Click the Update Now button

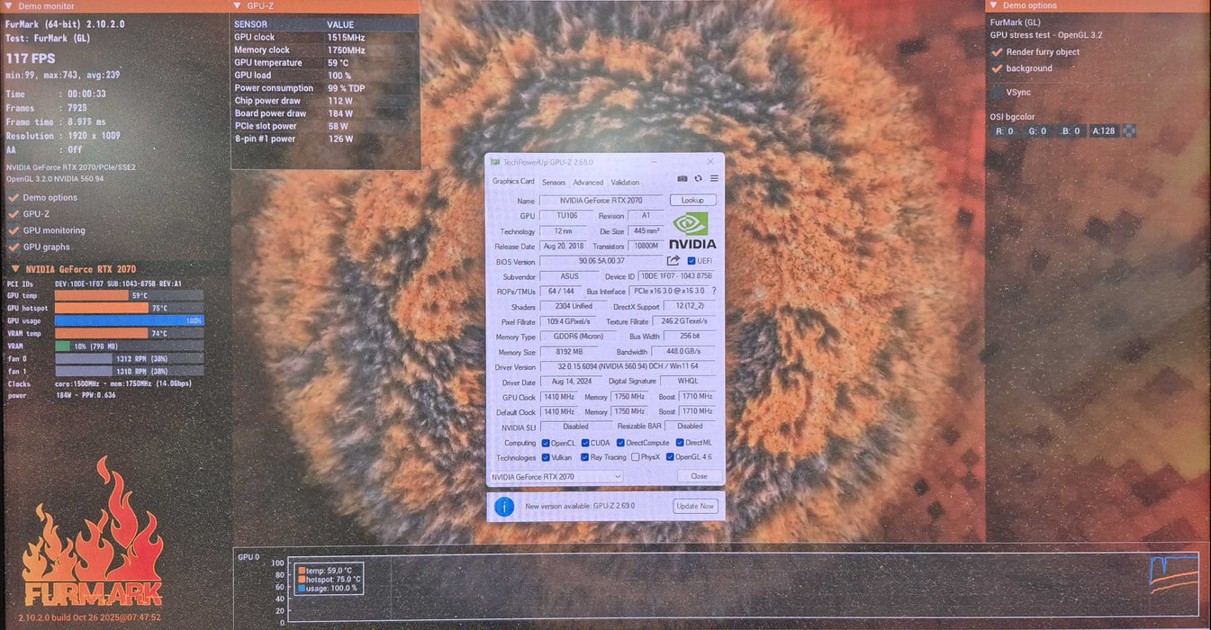[x=695, y=506]
